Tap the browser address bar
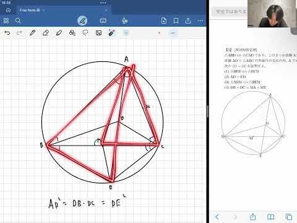The width and height of the screenshot is (297, 223). [230, 12]
